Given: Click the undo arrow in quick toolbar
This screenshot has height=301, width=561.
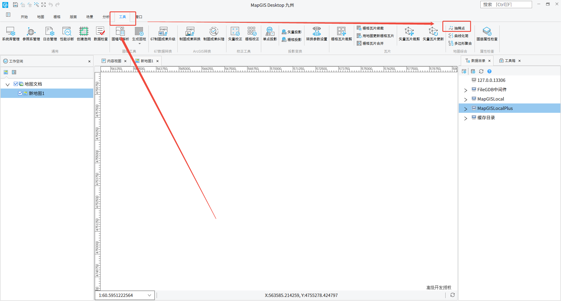Looking at the screenshot, I should (x=51, y=5).
